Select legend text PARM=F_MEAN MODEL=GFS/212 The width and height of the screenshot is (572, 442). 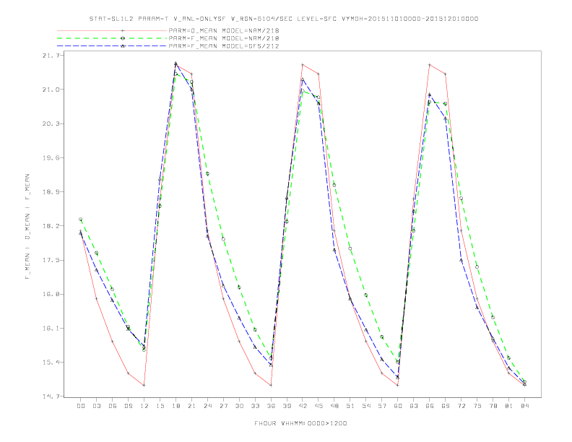224,46
